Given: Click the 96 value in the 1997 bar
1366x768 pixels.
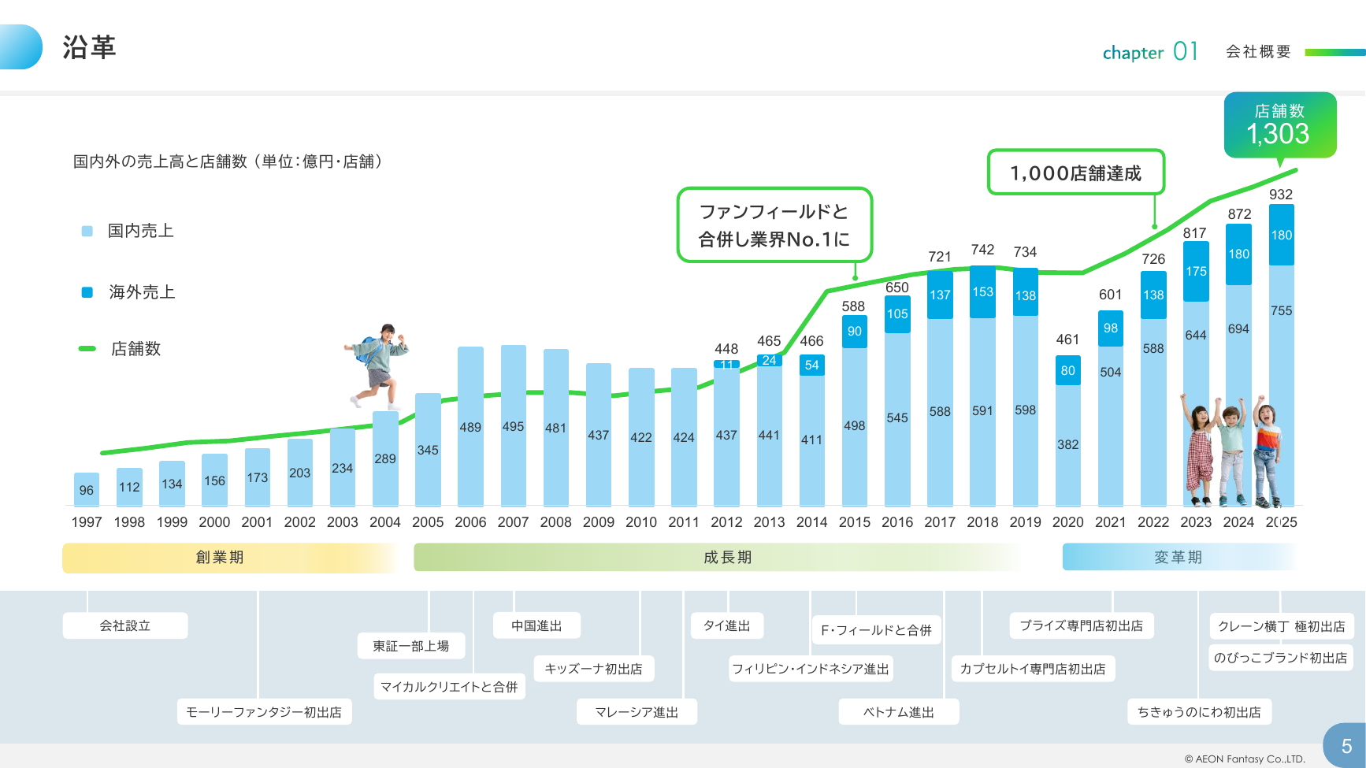Looking at the screenshot, I should 87,490.
